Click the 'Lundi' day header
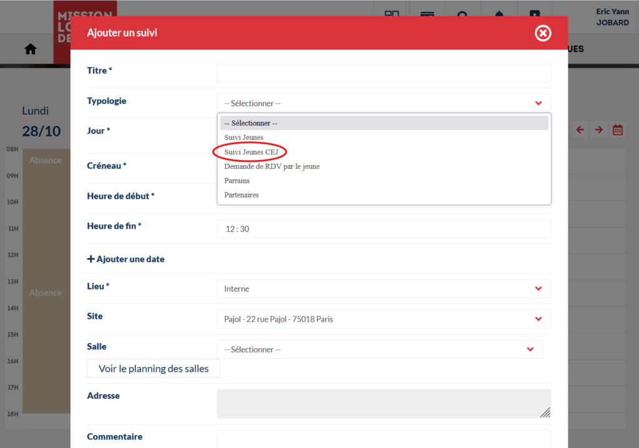The height and width of the screenshot is (448, 639). [x=36, y=111]
